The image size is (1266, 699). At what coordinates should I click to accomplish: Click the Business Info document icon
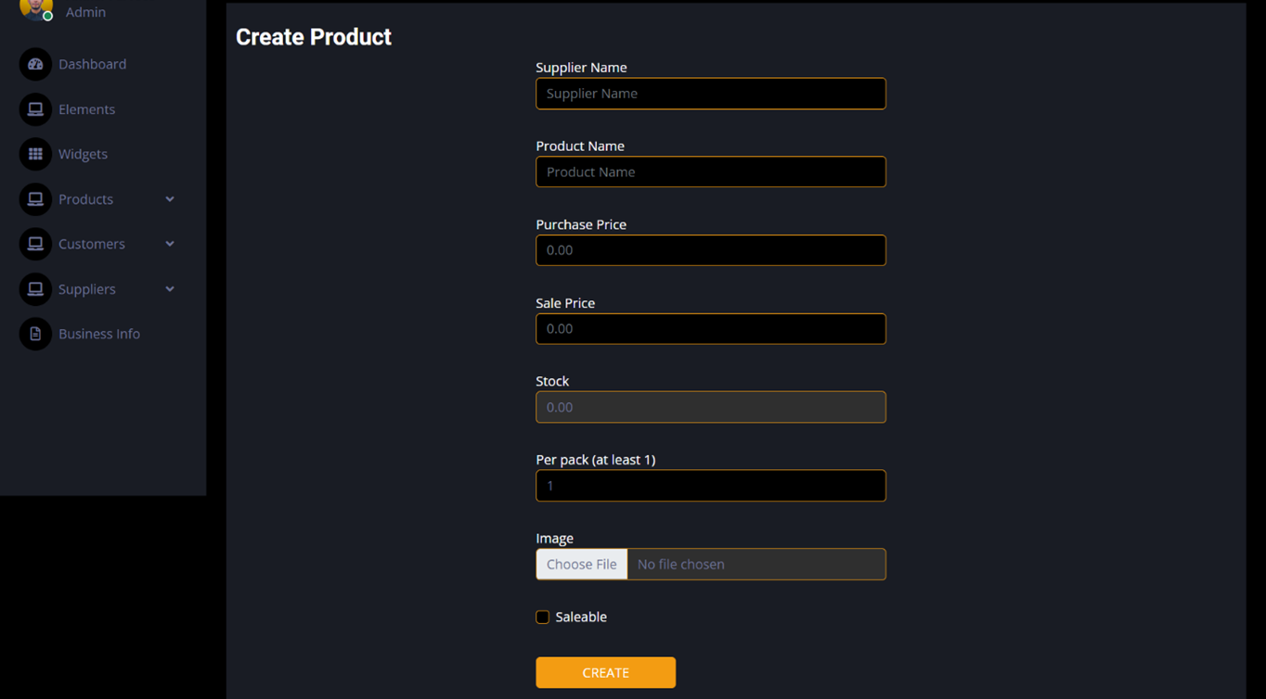click(35, 334)
